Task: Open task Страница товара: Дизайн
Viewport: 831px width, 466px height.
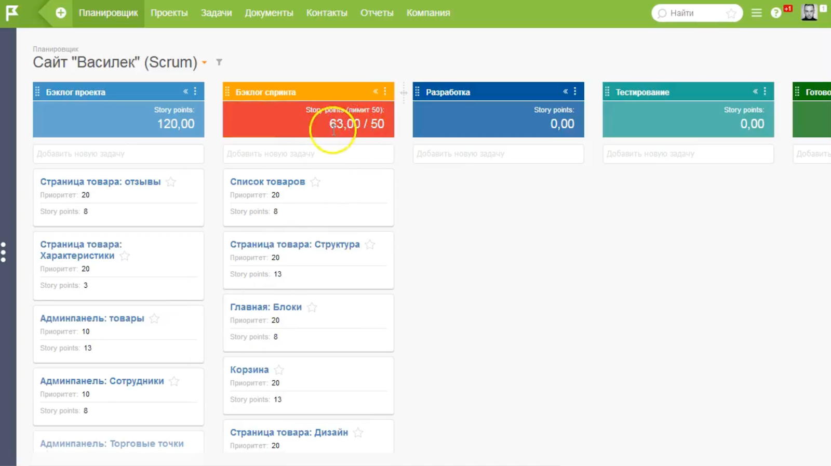Action: tap(289, 433)
